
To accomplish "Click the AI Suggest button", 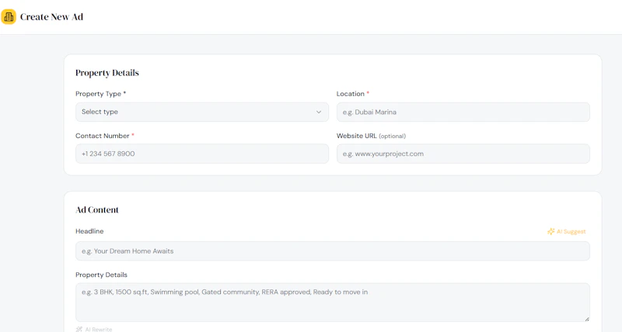I will click(567, 231).
